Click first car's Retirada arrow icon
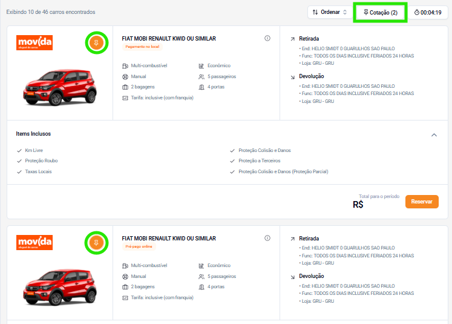The height and width of the screenshot is (324, 452). [x=293, y=39]
